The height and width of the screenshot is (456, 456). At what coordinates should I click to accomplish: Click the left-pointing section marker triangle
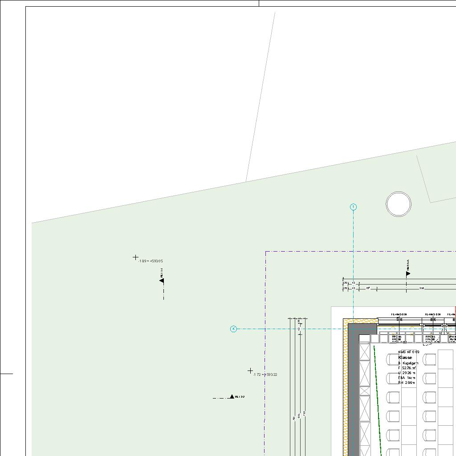[162, 281]
